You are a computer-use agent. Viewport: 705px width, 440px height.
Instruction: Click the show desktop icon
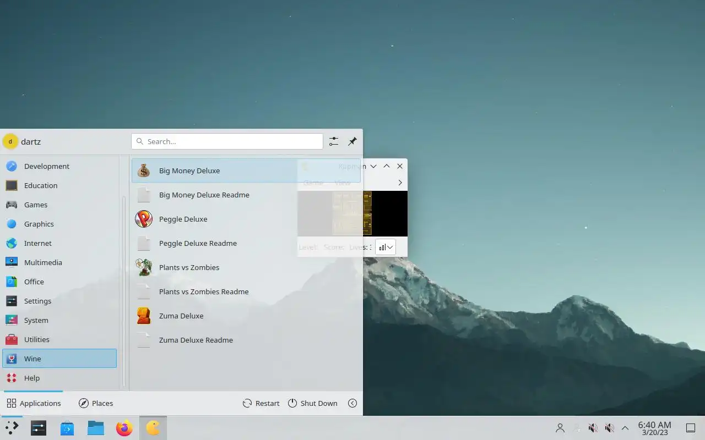point(690,428)
